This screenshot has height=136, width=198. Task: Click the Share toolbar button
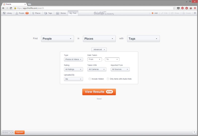(x=175, y=13)
